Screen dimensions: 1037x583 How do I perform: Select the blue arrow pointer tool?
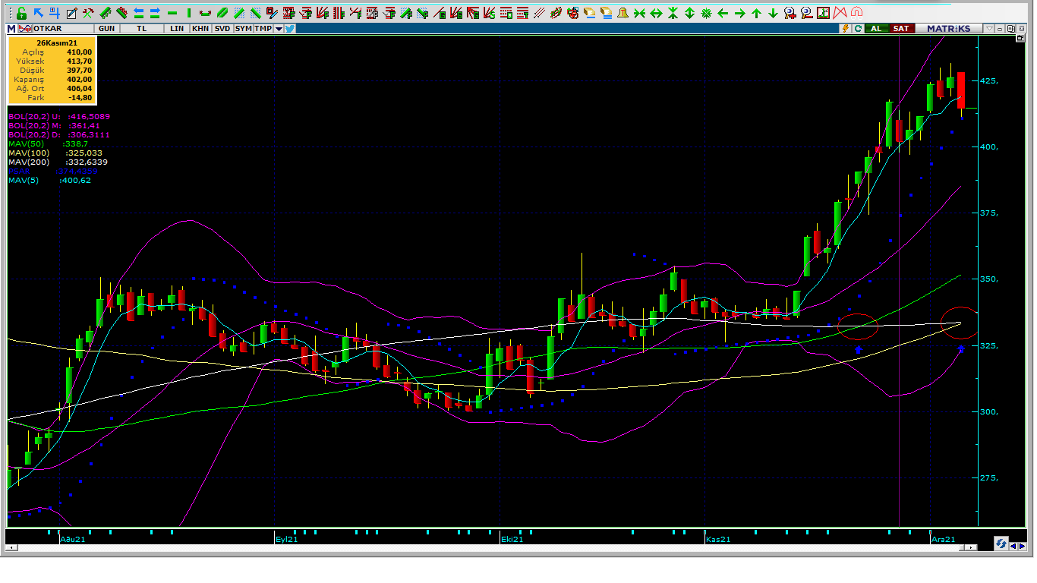tap(38, 13)
